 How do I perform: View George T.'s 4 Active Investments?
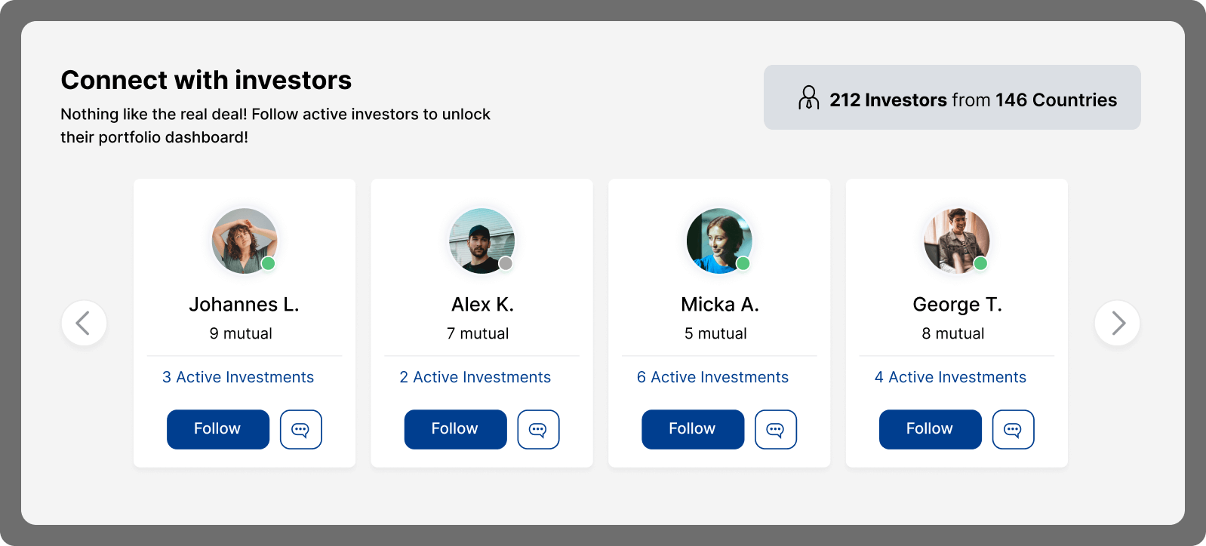pos(950,377)
